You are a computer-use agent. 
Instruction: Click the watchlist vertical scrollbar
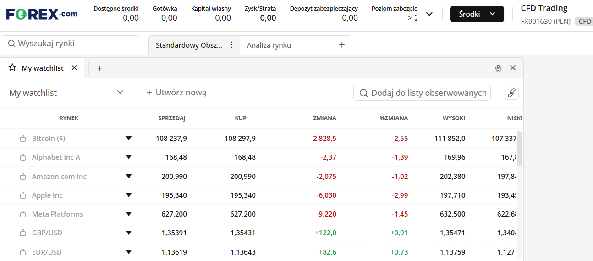pos(519,148)
